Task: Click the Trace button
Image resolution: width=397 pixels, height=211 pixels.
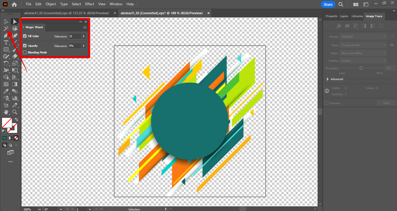Action: (x=386, y=103)
